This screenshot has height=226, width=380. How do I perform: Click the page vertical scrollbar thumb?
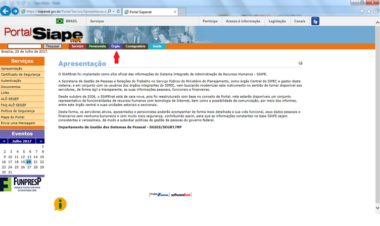(378, 114)
